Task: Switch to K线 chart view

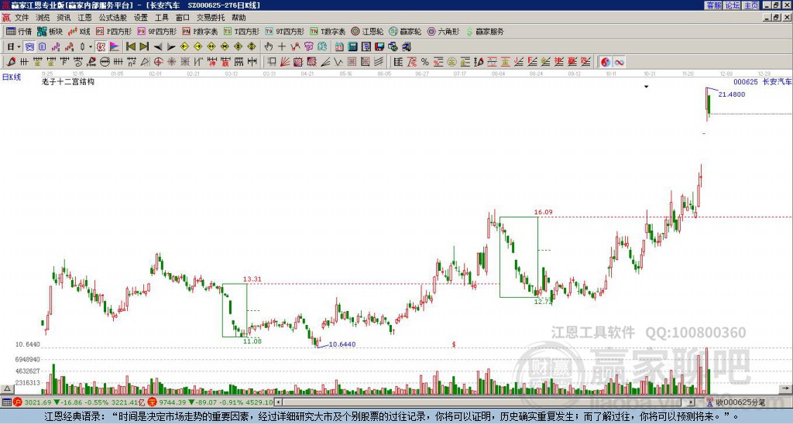Action: [80, 31]
